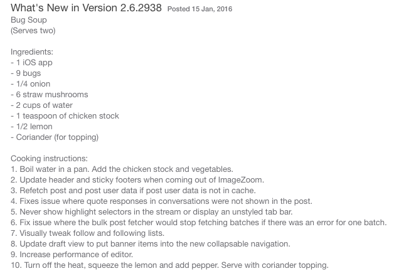The width and height of the screenshot is (411, 276).
Task: Click the 1/4 onion ingredient
Action: tap(30, 84)
